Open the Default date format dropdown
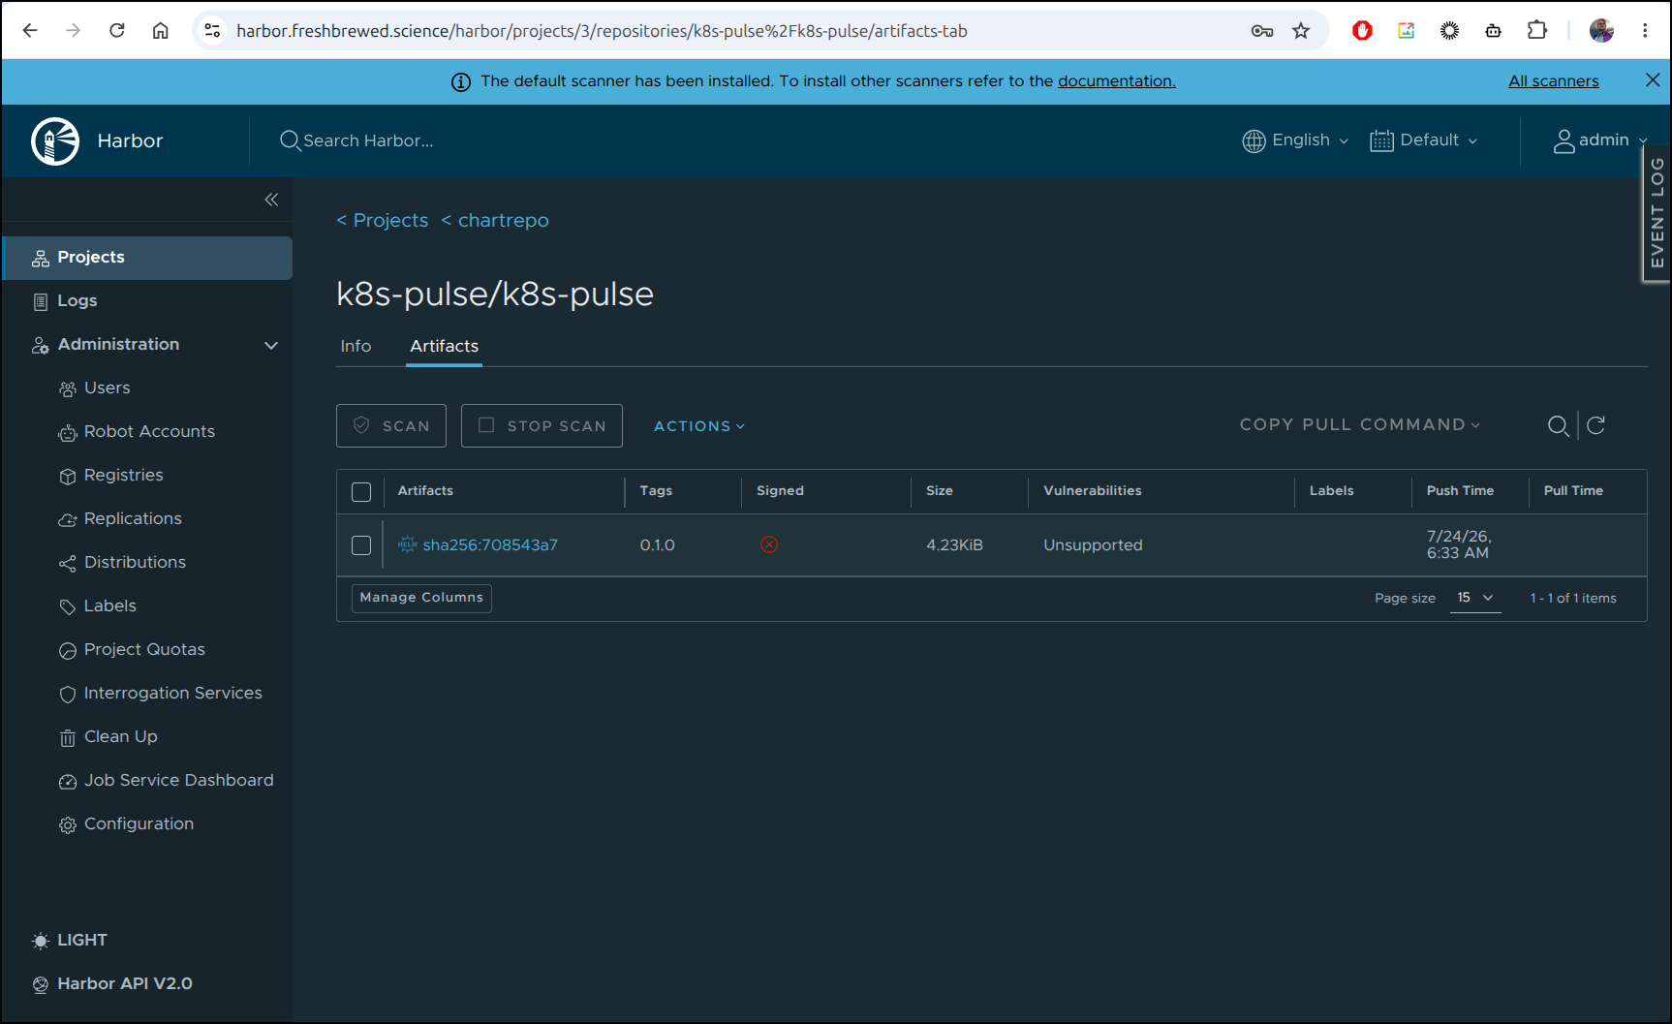 (1424, 141)
